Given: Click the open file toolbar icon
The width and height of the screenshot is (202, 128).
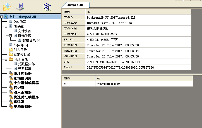Looking at the screenshot, I should (x=7, y=7).
